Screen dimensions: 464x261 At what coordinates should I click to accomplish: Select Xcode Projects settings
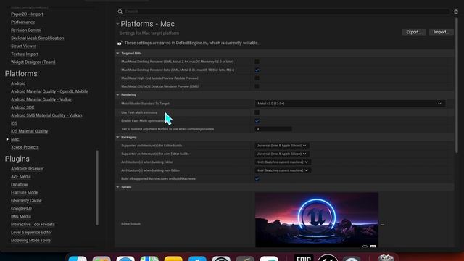25,147
